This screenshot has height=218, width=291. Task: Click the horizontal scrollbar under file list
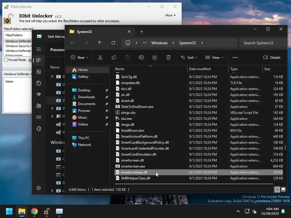194,184
